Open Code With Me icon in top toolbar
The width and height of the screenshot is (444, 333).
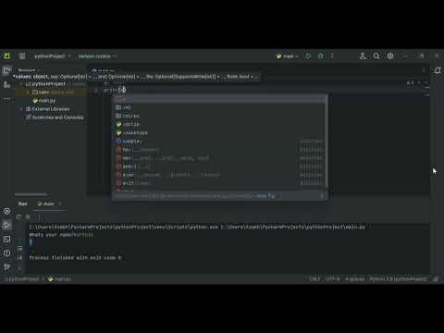click(363, 55)
